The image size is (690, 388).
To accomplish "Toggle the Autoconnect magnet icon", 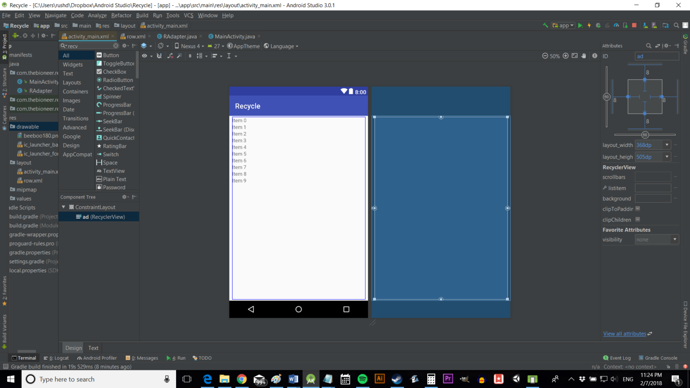I will (x=159, y=56).
